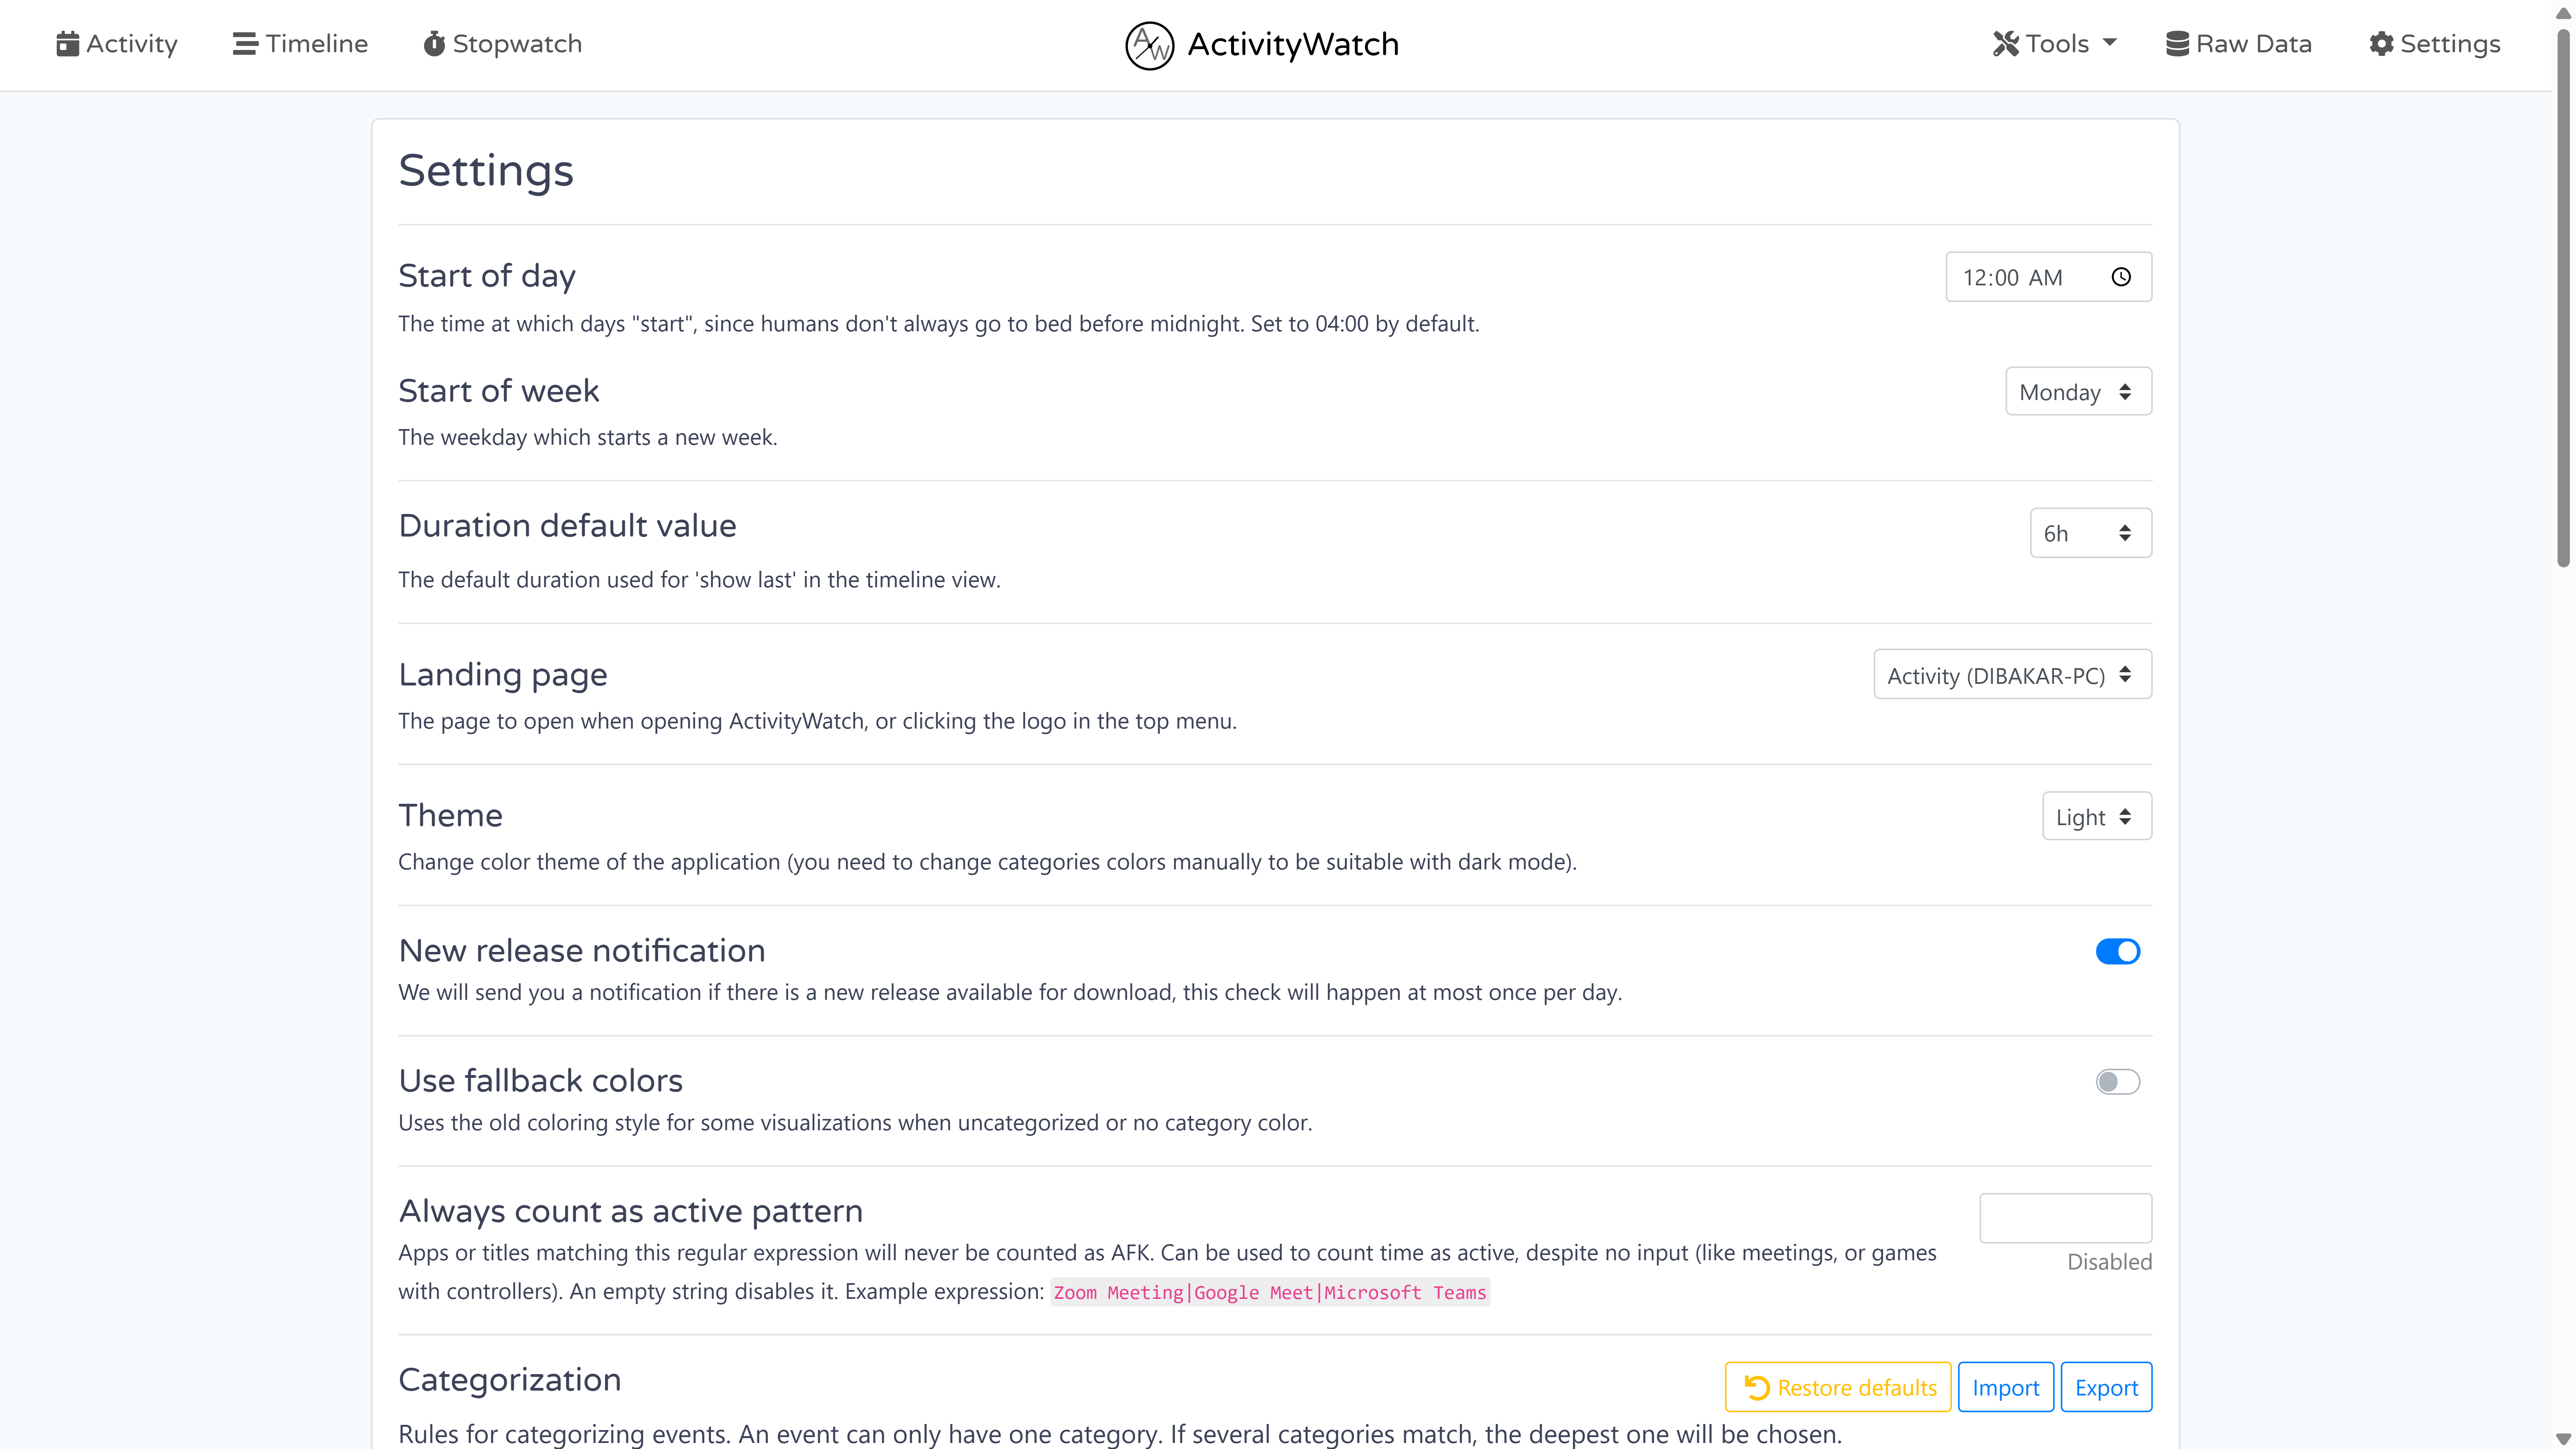Click the Settings gear icon
This screenshot has height=1449, width=2576.
[2381, 44]
